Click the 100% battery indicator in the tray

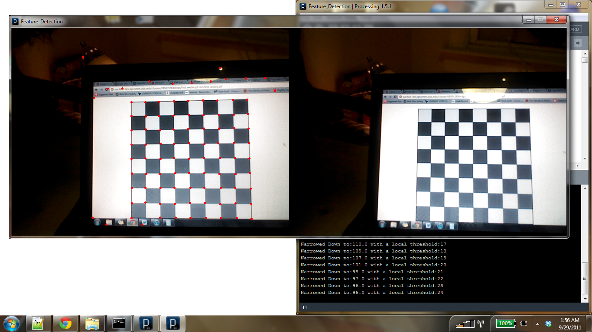click(506, 323)
